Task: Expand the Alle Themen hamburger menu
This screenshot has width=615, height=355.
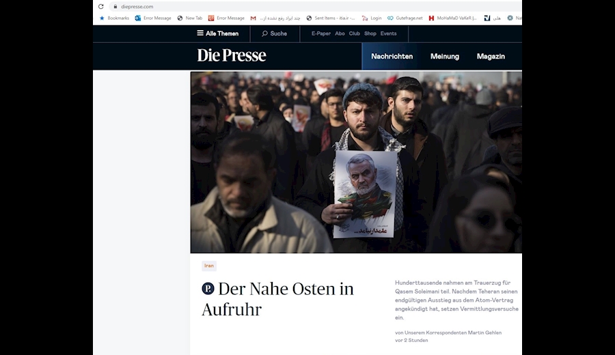Action: pyautogui.click(x=218, y=33)
